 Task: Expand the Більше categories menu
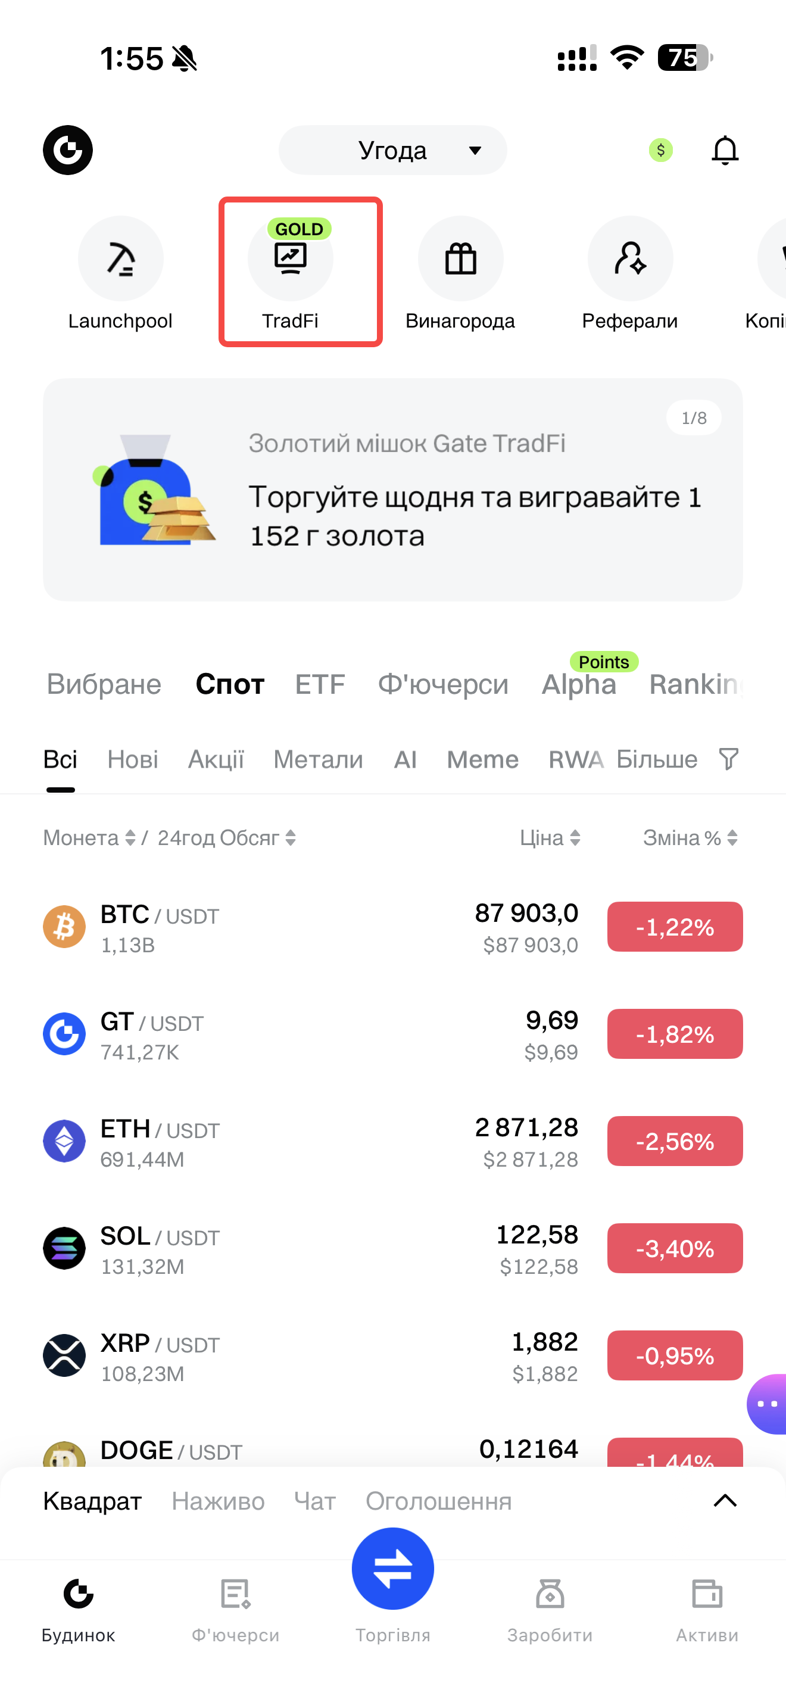click(x=656, y=759)
